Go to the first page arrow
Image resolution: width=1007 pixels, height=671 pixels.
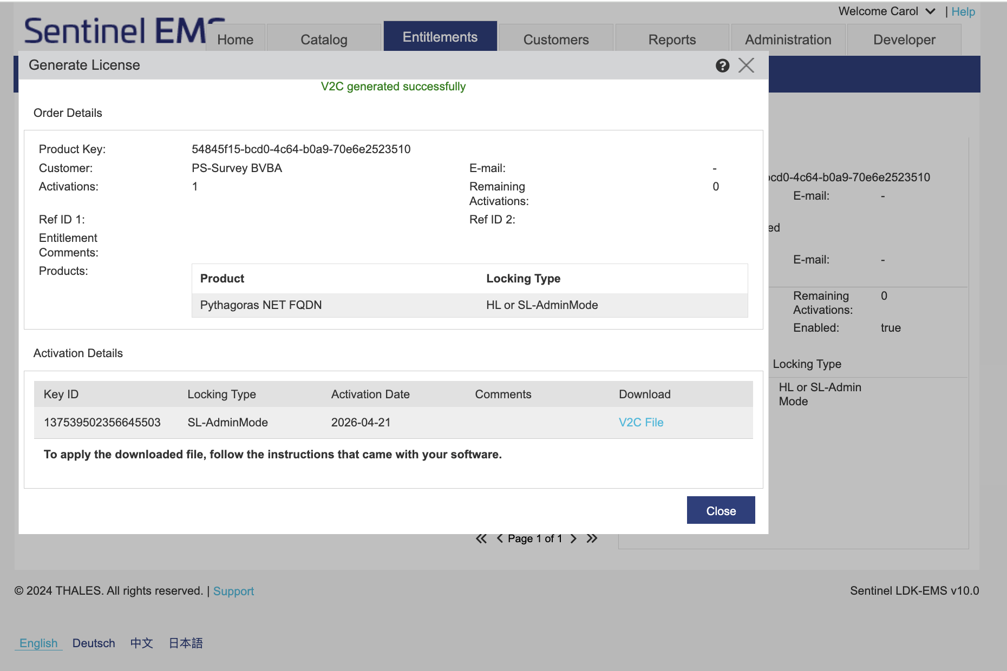481,538
